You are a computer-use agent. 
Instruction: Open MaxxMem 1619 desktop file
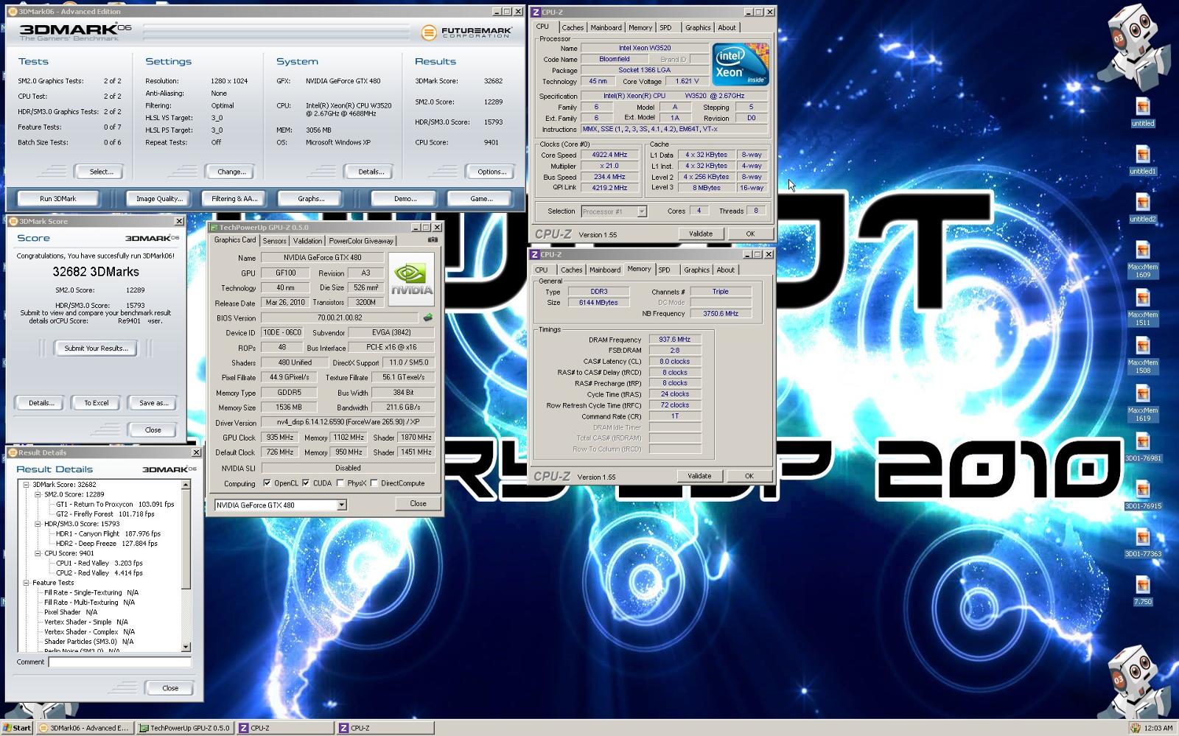[x=1143, y=403]
